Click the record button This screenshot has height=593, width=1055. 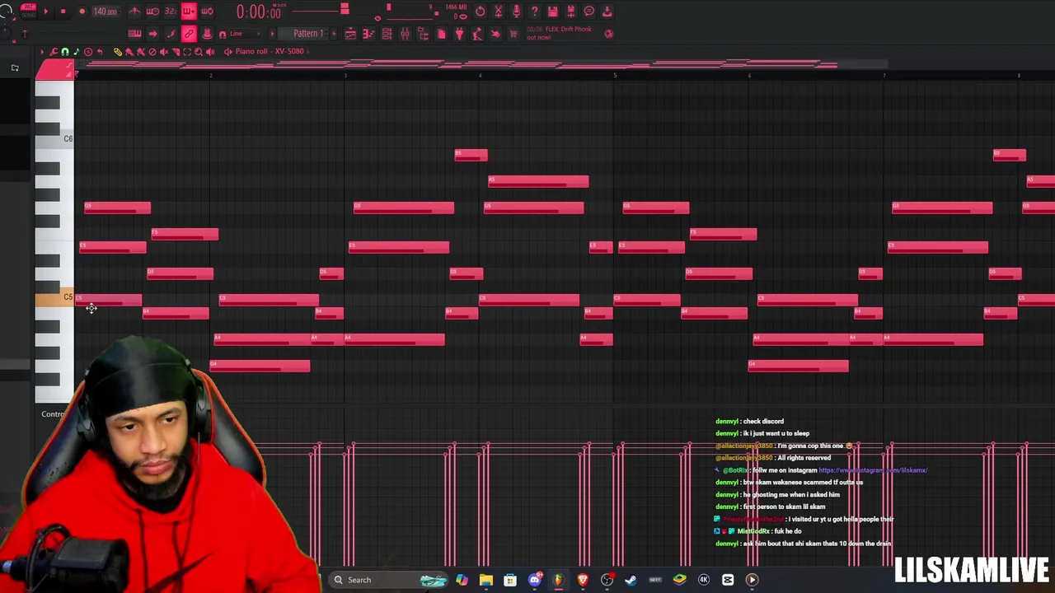[x=82, y=11]
